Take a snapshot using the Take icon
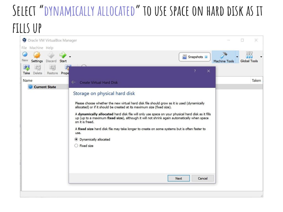Screen dimensions: 283x212 tap(26, 68)
